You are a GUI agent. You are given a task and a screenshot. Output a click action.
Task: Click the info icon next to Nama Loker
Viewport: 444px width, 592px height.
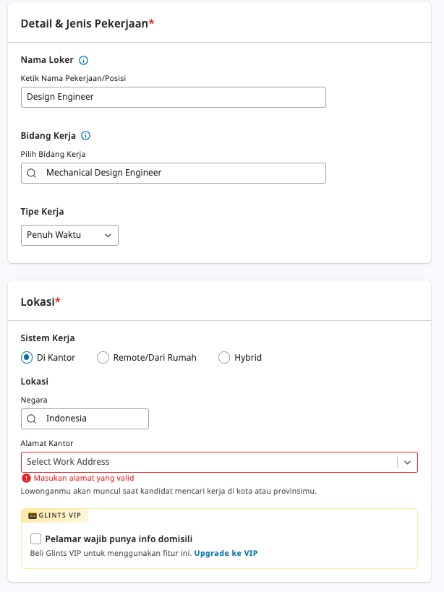pyautogui.click(x=83, y=60)
